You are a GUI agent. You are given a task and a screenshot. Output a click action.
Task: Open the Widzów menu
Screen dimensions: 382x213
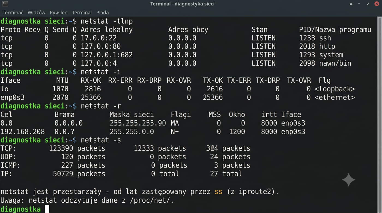(x=36, y=13)
